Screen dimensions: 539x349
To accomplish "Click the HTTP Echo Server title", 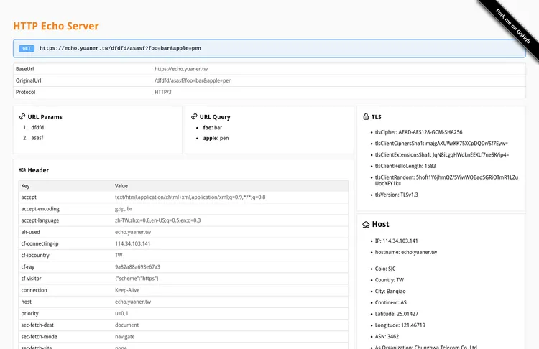I will tap(56, 26).
